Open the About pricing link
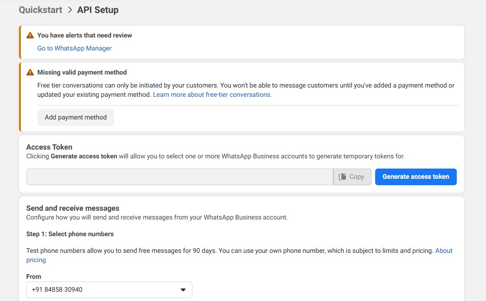 (x=443, y=251)
